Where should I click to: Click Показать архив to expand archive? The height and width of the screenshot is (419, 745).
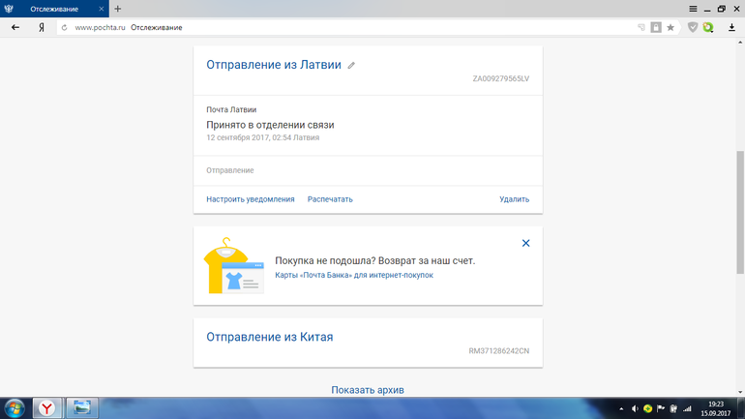pyautogui.click(x=368, y=390)
